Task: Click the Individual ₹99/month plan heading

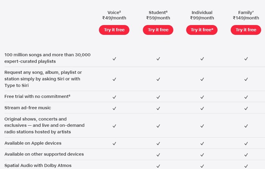Action: (202, 15)
